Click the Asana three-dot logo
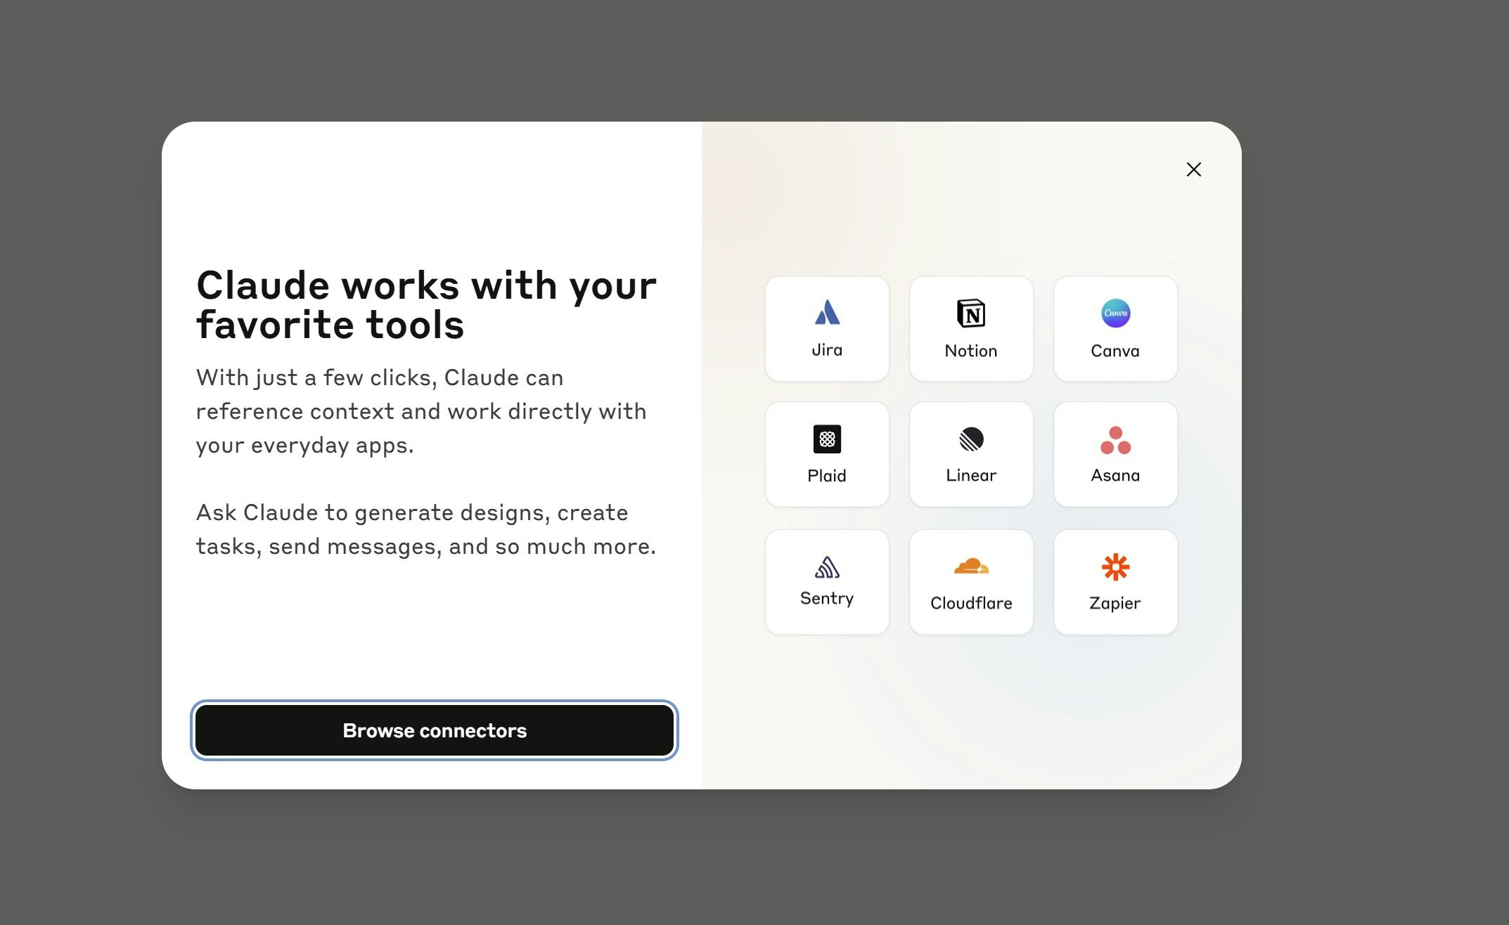Image resolution: width=1509 pixels, height=925 pixels. coord(1115,441)
